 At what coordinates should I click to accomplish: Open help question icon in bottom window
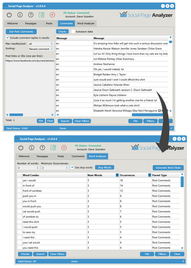point(42,148)
